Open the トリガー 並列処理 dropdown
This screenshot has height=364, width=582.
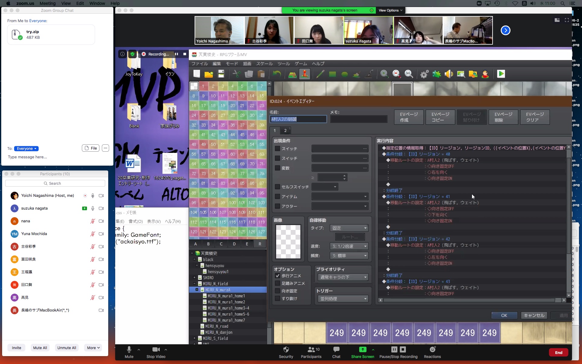pos(343,299)
